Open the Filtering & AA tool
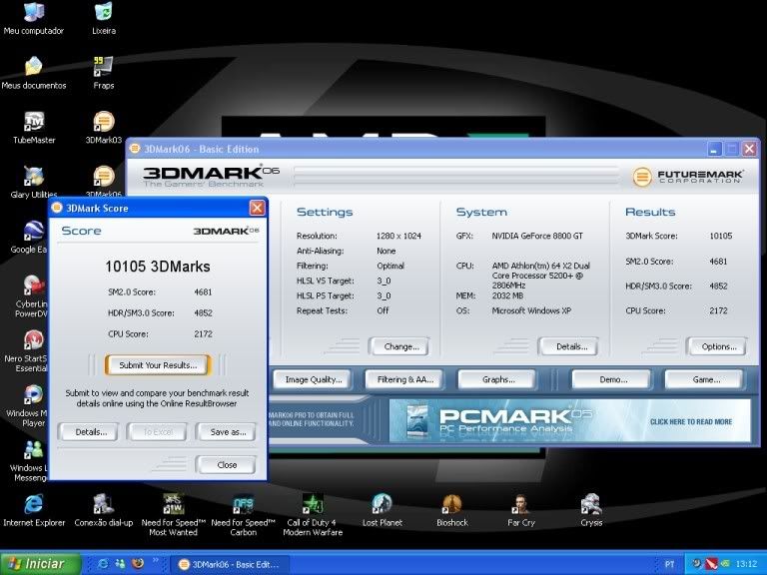767x575 pixels. [x=405, y=379]
